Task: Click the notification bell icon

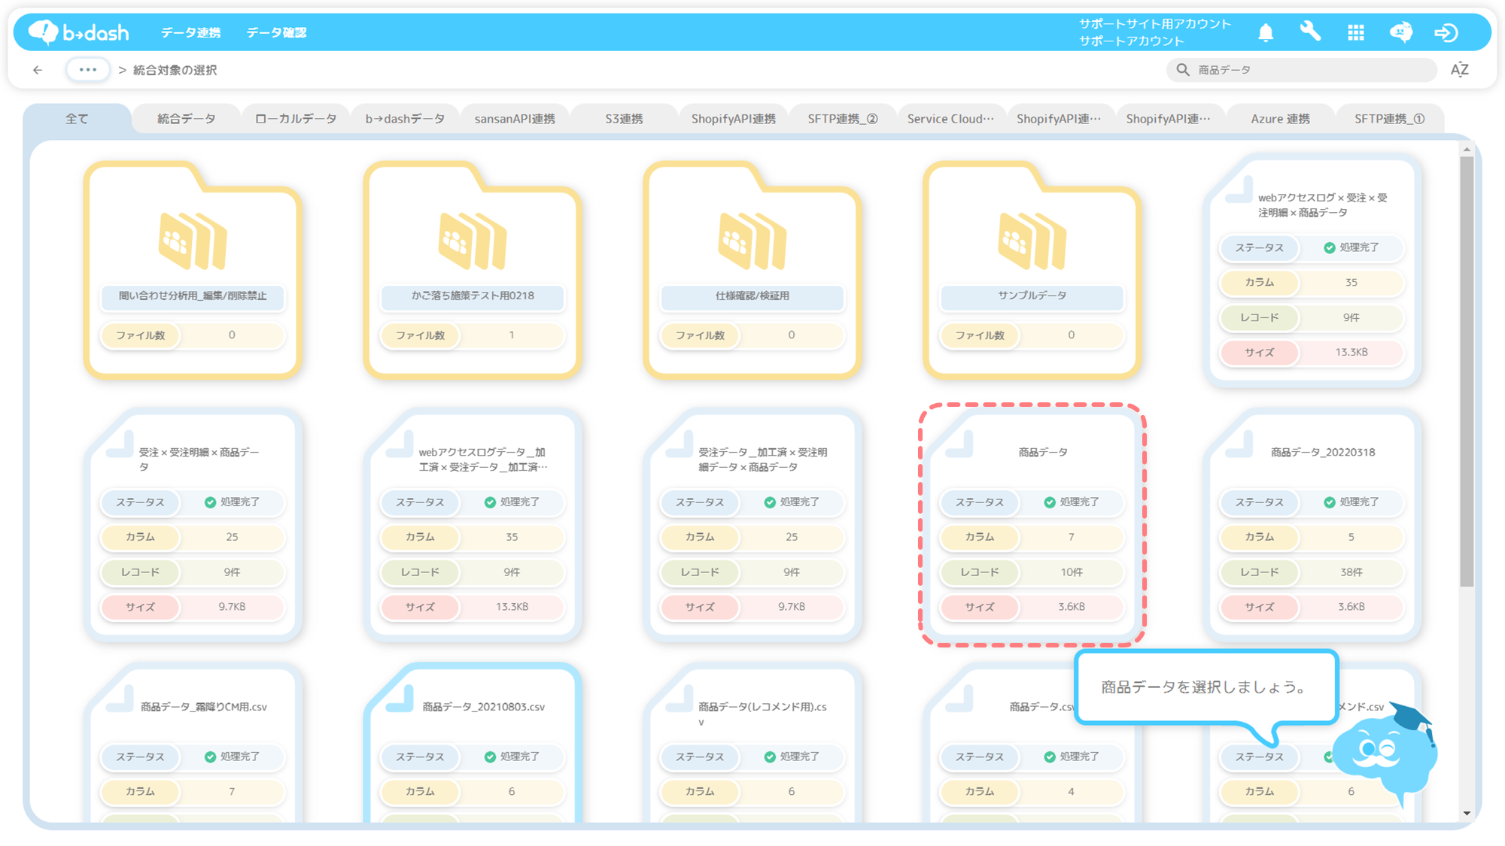Action: pyautogui.click(x=1266, y=32)
